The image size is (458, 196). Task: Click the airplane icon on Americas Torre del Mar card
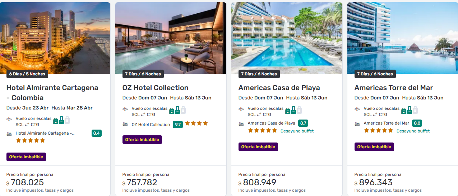click(x=357, y=109)
